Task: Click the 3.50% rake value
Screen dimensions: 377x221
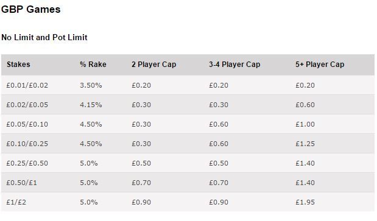Action: [91, 85]
